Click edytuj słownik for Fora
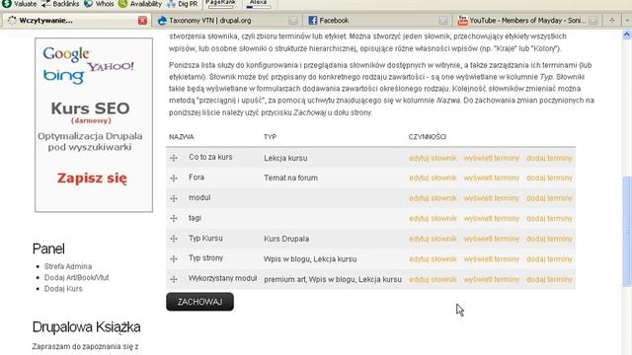632x355 pixels. [433, 177]
